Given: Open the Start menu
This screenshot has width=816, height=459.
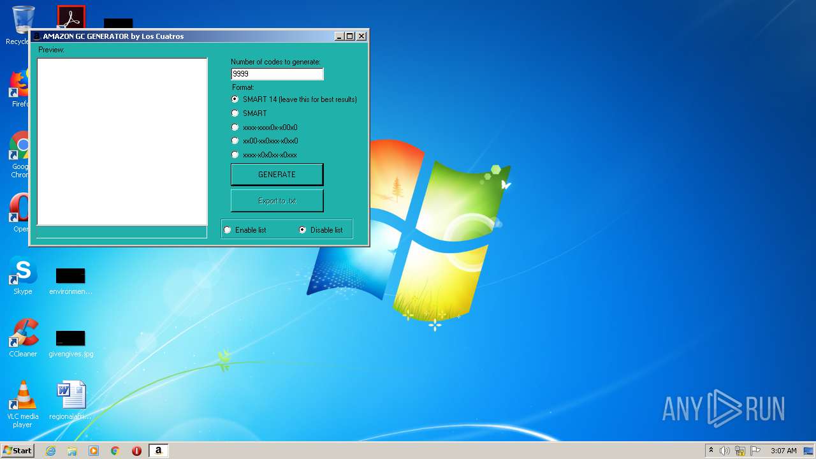Looking at the screenshot, I should click(x=18, y=451).
